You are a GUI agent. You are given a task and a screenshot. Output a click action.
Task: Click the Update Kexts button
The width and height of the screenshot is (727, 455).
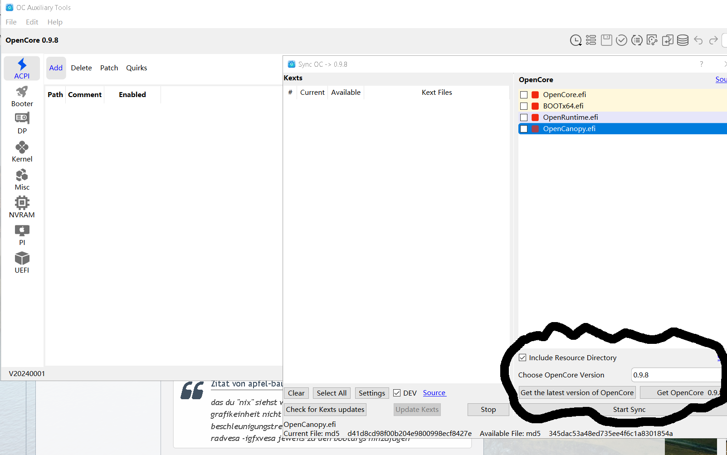tap(417, 409)
